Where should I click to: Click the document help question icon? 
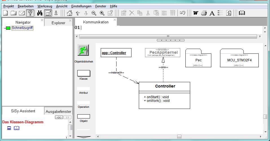110,13
